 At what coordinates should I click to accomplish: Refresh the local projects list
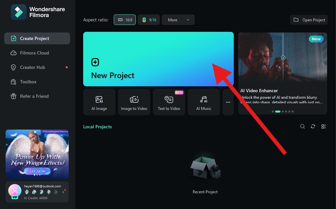tap(313, 126)
